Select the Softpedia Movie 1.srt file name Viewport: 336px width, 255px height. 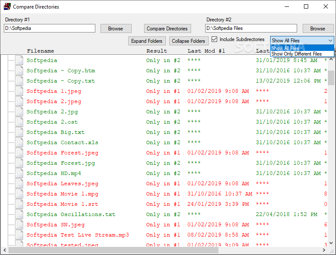click(62, 204)
